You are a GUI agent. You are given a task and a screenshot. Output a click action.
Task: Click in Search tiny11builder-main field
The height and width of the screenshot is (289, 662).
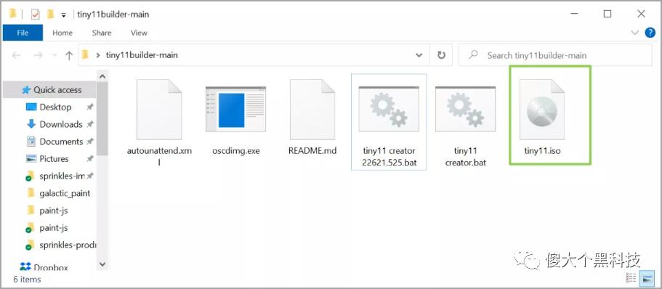point(555,55)
